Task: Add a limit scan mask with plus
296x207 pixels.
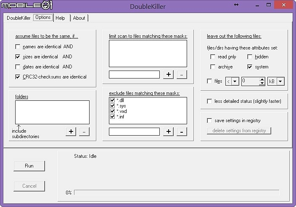Action: pos(168,74)
